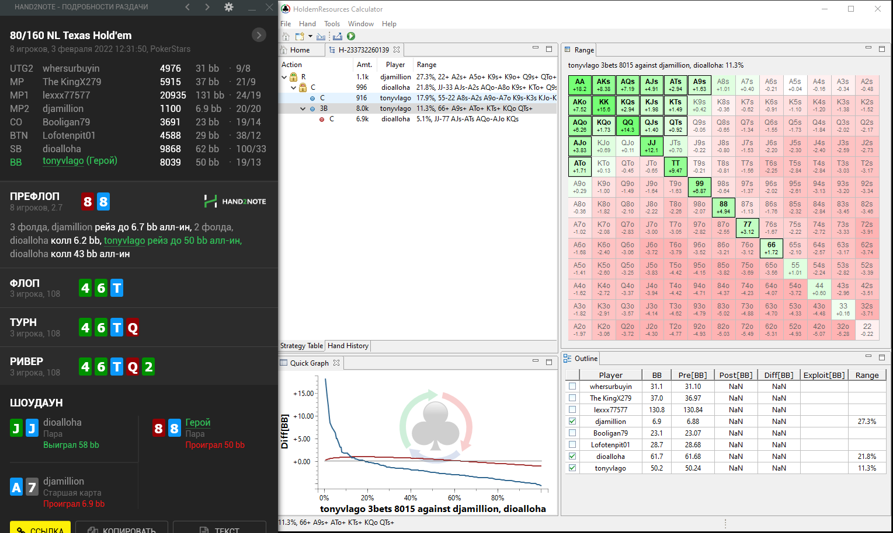This screenshot has width=893, height=533.
Task: Click the New Hand toolbar icon
Action: 300,36
